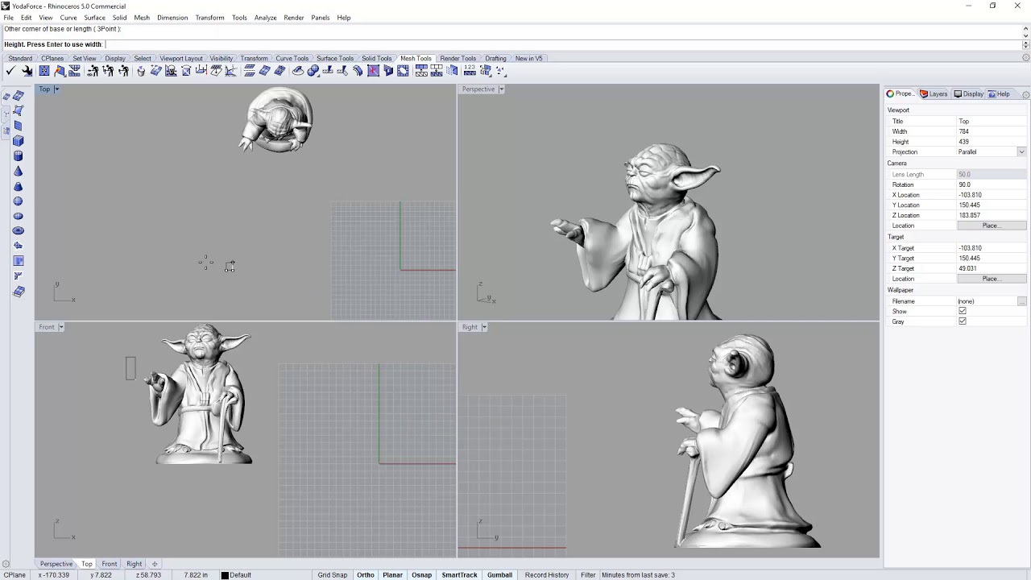Open the Transform menu
The width and height of the screenshot is (1031, 580).
point(209,18)
